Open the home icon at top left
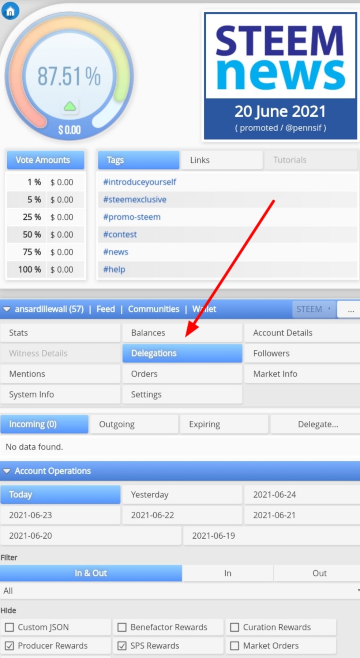Viewport: 360px width, 658px height. pos(10,11)
